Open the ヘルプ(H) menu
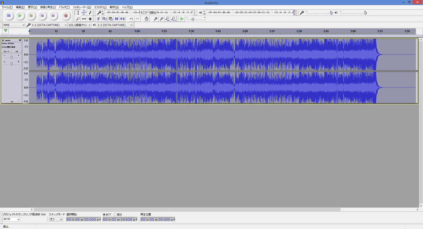Screen dimensions: 423x229 tap(127, 7)
